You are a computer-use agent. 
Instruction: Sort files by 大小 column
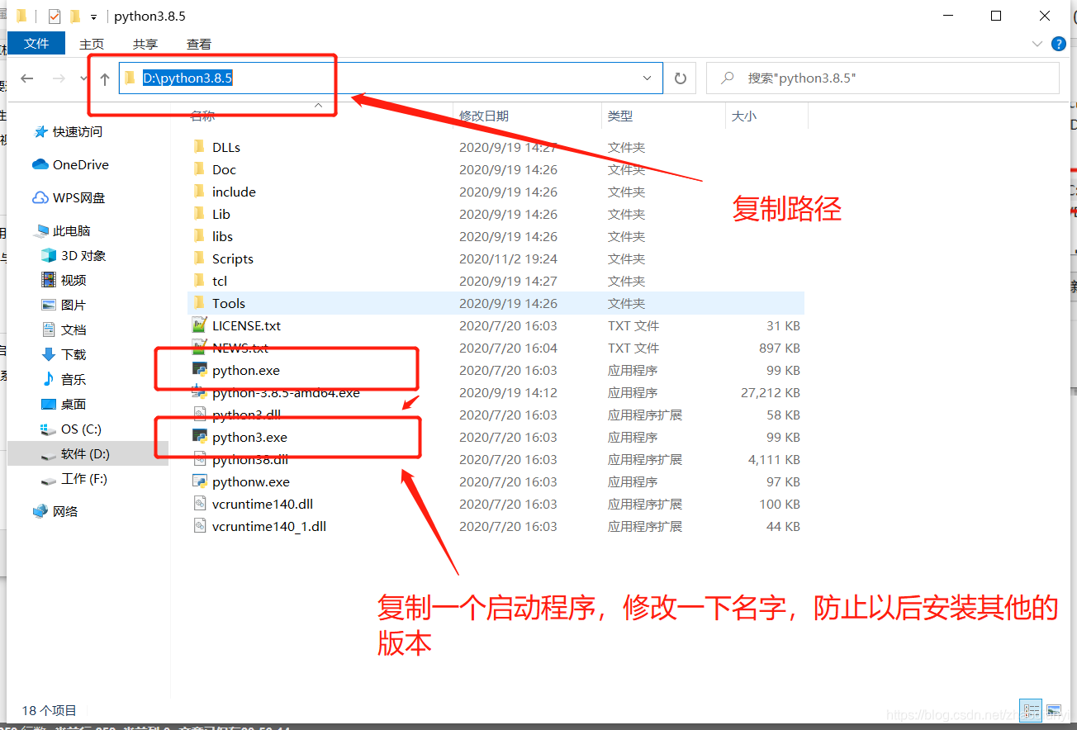pos(743,116)
